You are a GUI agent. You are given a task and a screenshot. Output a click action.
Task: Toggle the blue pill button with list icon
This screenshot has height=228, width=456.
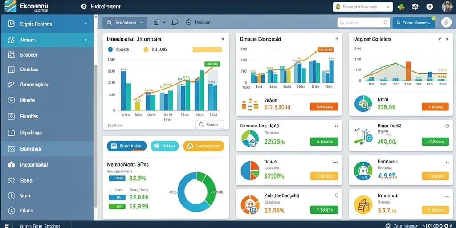click(126, 146)
